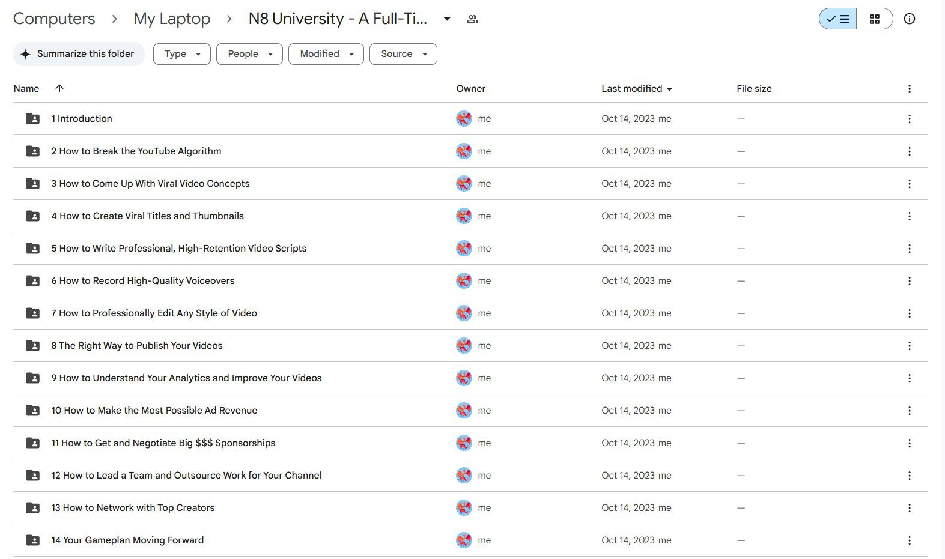Click the File size column header
The image size is (945, 559).
pyautogui.click(x=754, y=89)
